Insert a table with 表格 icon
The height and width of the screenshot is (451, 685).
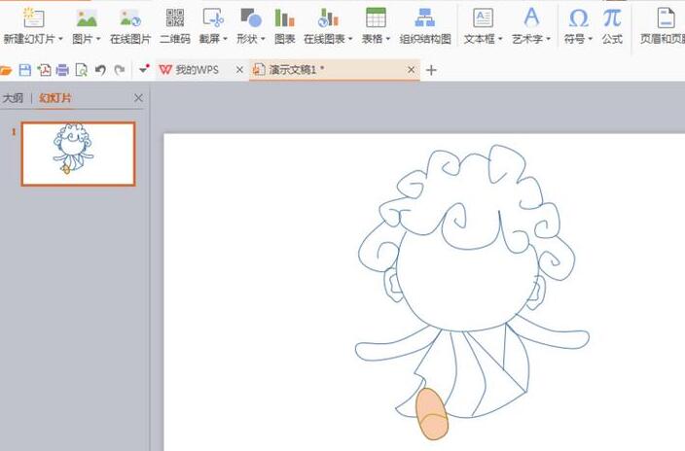point(376,17)
